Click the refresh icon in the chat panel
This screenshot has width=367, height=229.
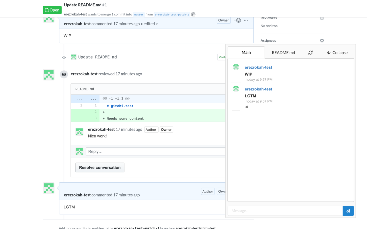point(311,53)
